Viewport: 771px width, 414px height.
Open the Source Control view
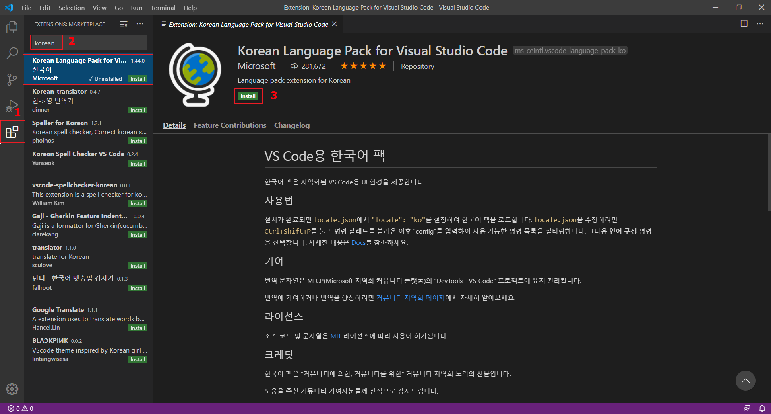(x=12, y=79)
